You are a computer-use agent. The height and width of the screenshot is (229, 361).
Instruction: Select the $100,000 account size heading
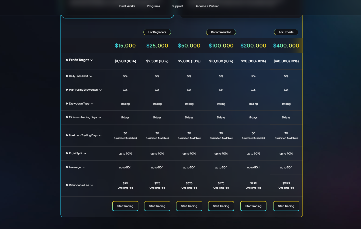[x=221, y=46]
